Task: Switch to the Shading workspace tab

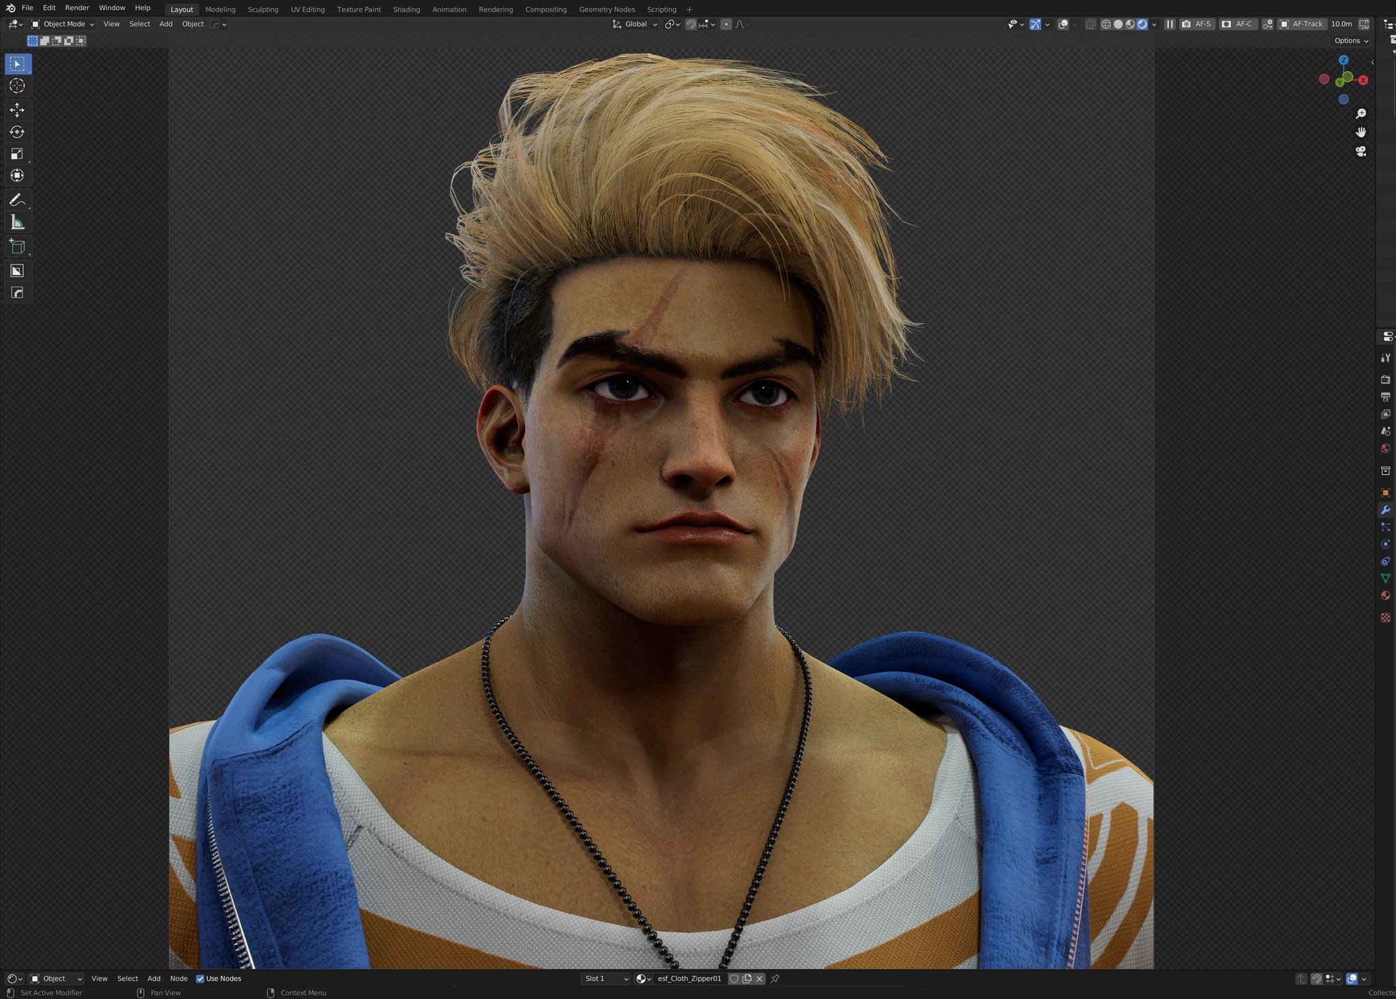Action: [x=406, y=10]
